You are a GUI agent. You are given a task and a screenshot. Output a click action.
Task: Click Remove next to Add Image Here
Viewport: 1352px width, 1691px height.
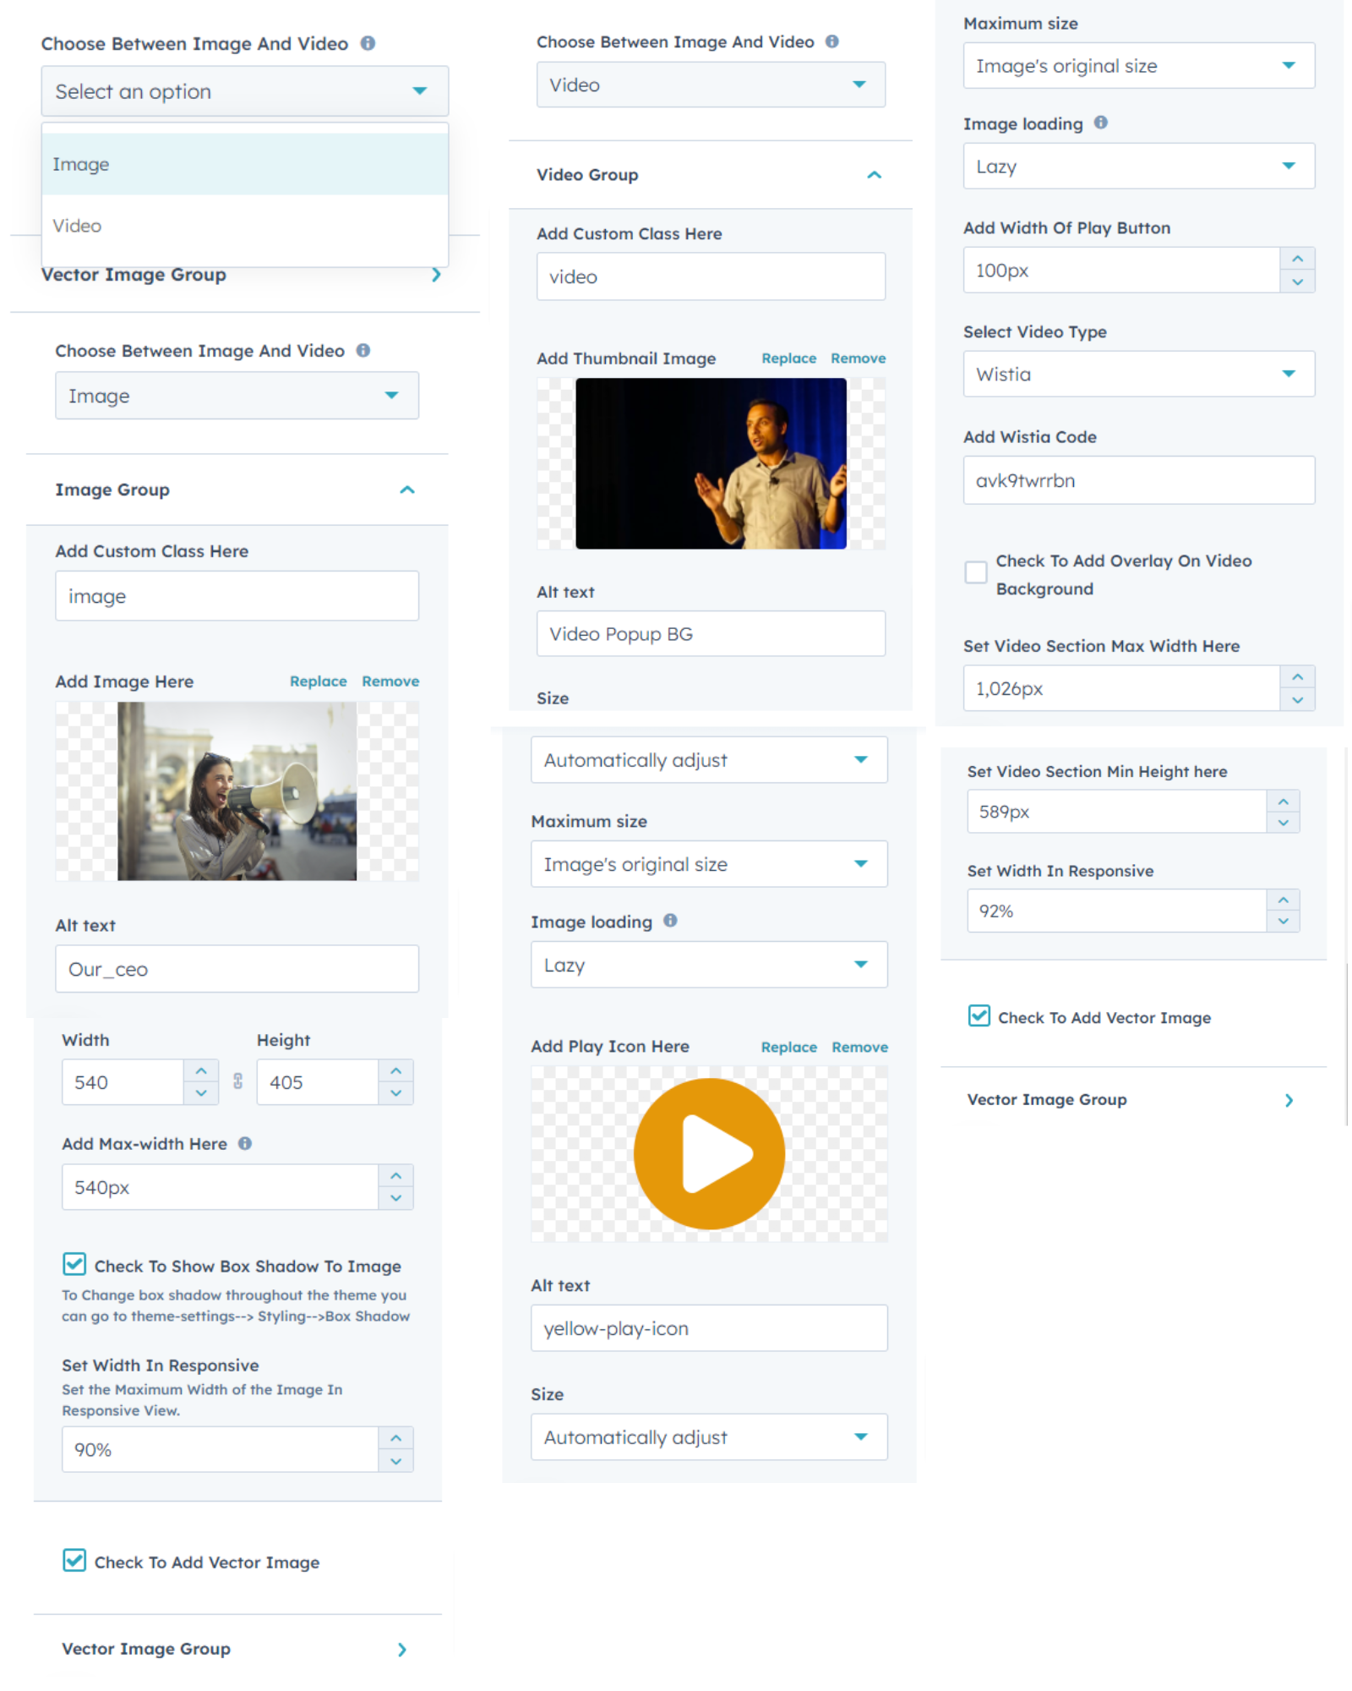tap(390, 681)
